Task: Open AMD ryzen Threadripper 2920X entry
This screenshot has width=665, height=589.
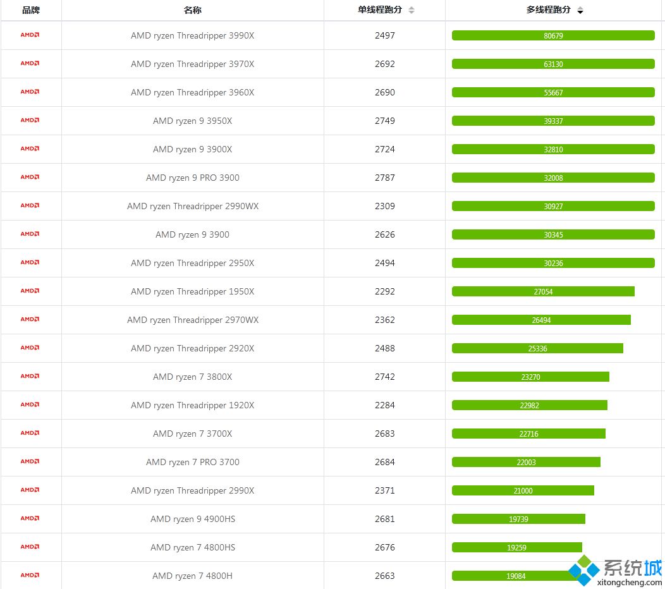Action: click(x=192, y=348)
